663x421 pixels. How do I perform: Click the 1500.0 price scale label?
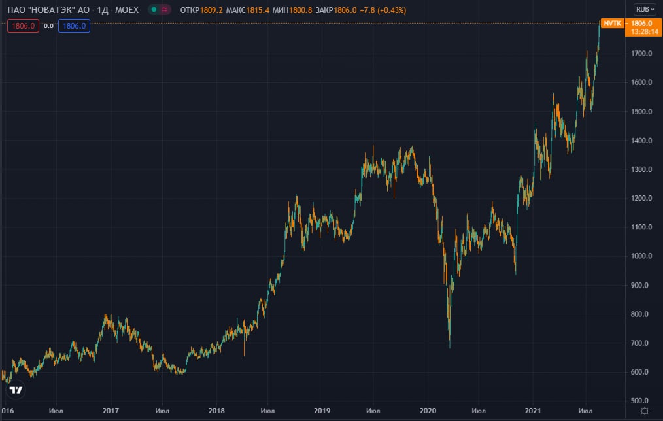[x=641, y=112]
